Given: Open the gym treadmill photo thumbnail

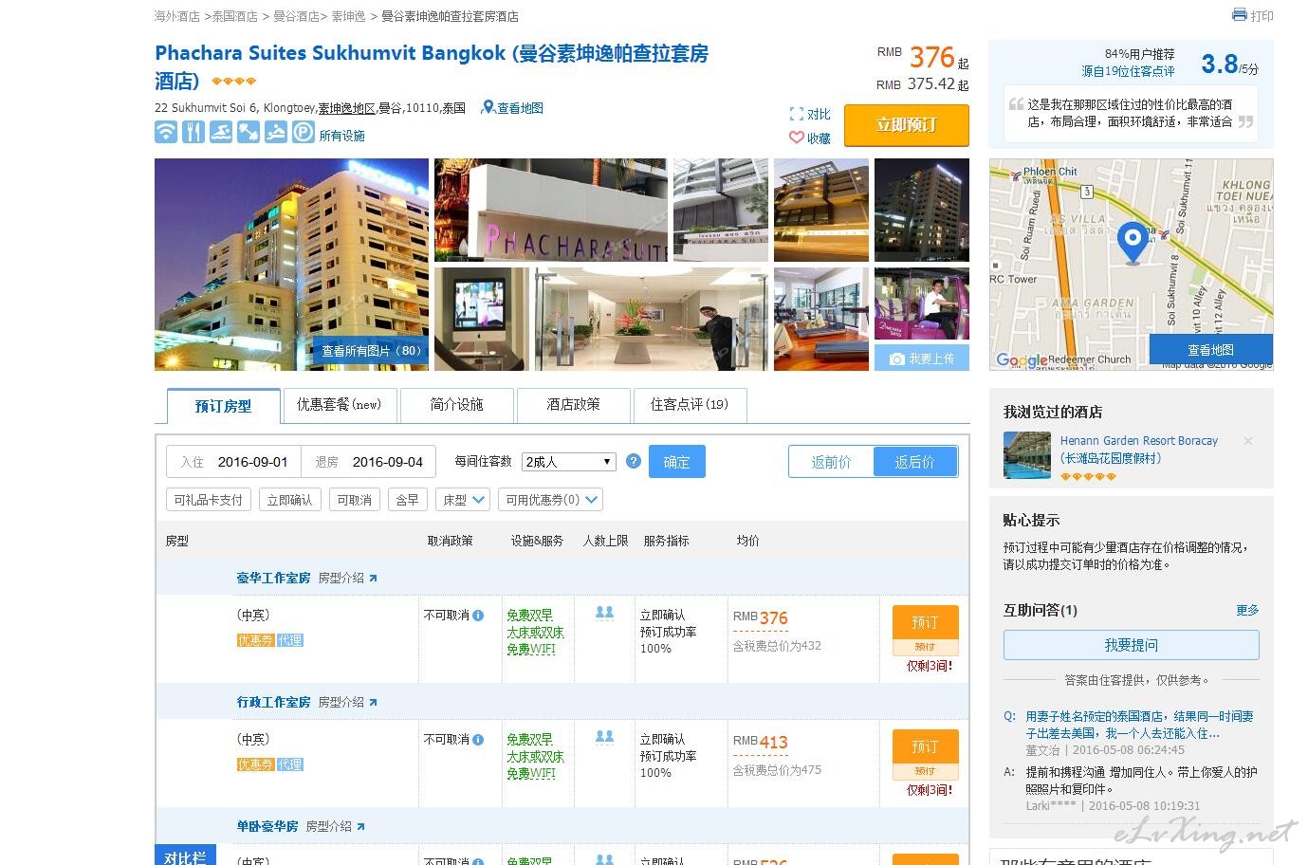Looking at the screenshot, I should (821, 319).
